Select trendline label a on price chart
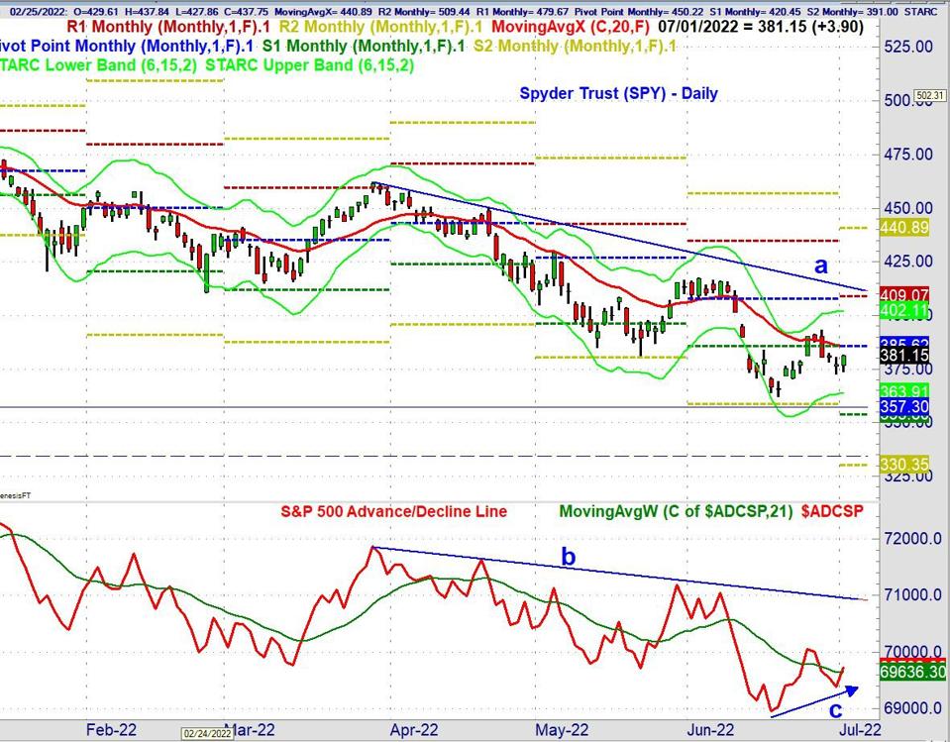The image size is (950, 742). tap(821, 265)
